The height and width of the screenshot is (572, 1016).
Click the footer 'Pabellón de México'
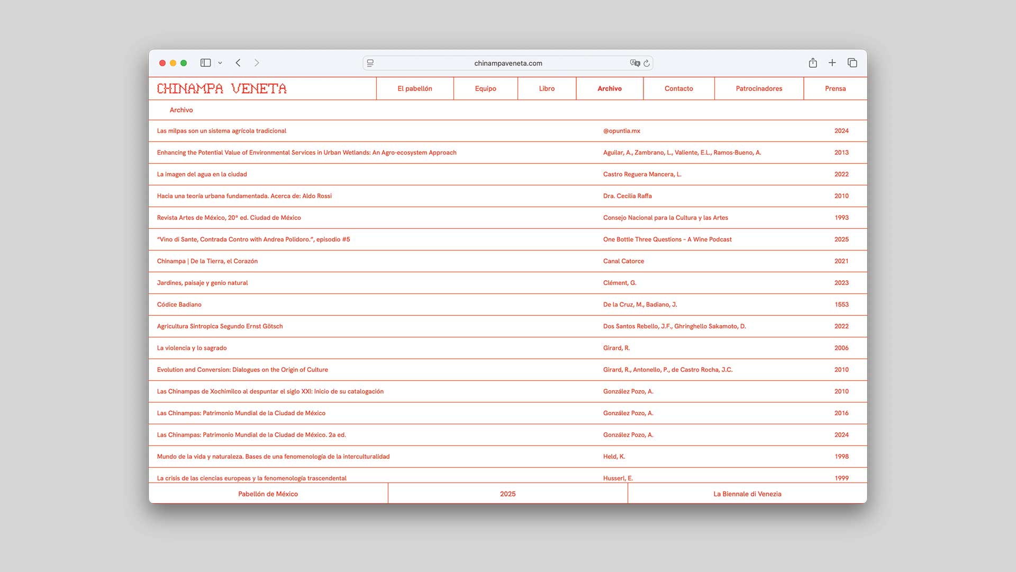click(x=268, y=494)
